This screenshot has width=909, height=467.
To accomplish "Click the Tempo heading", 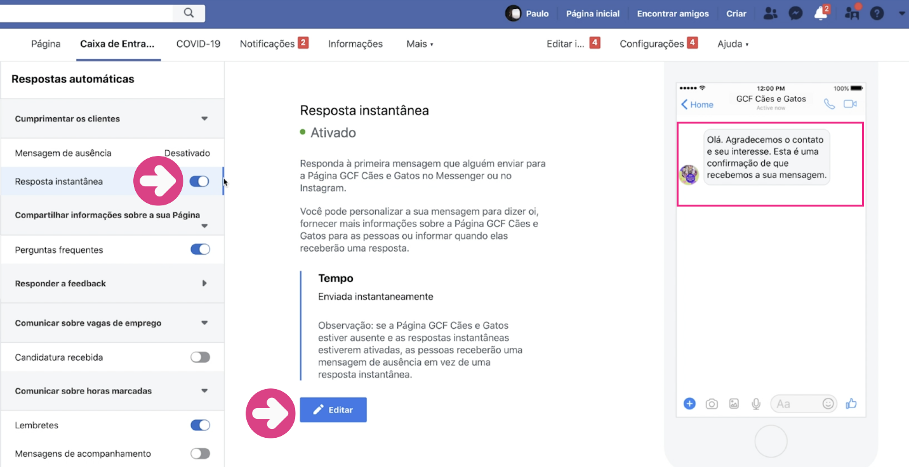I will click(x=336, y=278).
